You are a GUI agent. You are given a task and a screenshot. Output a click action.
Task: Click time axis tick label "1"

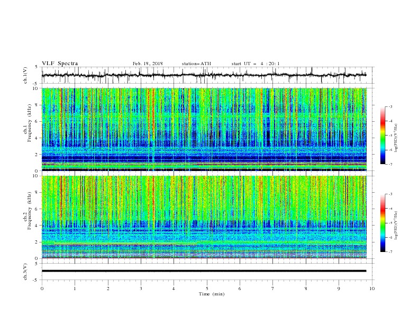(x=75, y=289)
